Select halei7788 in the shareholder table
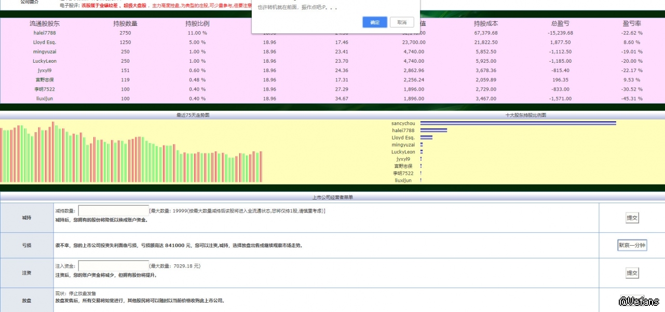The width and height of the screenshot is (665, 312). [x=45, y=33]
